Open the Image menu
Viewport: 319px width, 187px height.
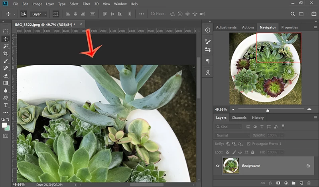[37, 4]
